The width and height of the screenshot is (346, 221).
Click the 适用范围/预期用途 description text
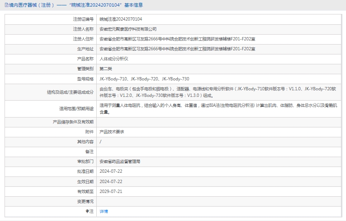[x=218, y=108]
